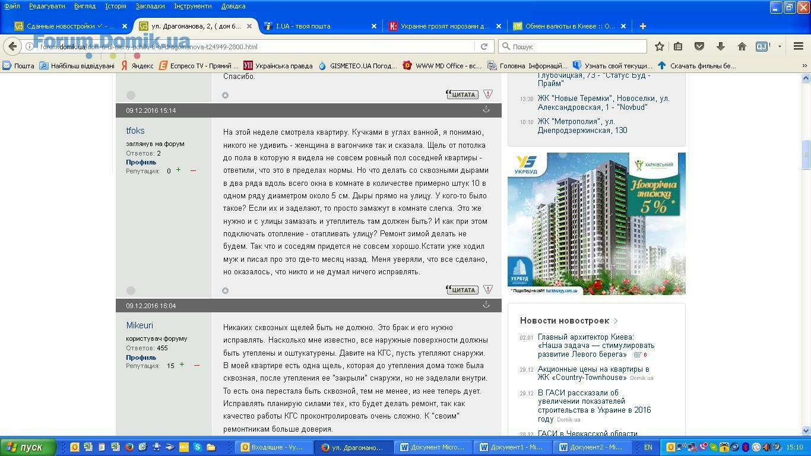The width and height of the screenshot is (811, 456).
Task: Decrease tfoks reputation with the red minus
Action: click(x=193, y=171)
